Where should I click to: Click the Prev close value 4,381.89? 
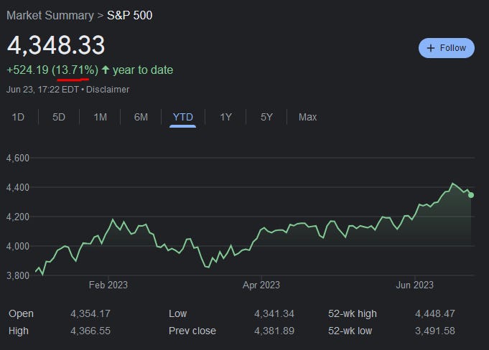click(274, 331)
